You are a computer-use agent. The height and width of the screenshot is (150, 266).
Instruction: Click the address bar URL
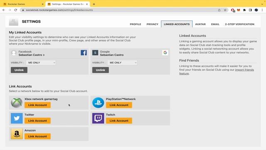coord(59,10)
